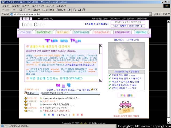Click the smiley icon next to [후소]
171x128 pixels.
(26, 111)
